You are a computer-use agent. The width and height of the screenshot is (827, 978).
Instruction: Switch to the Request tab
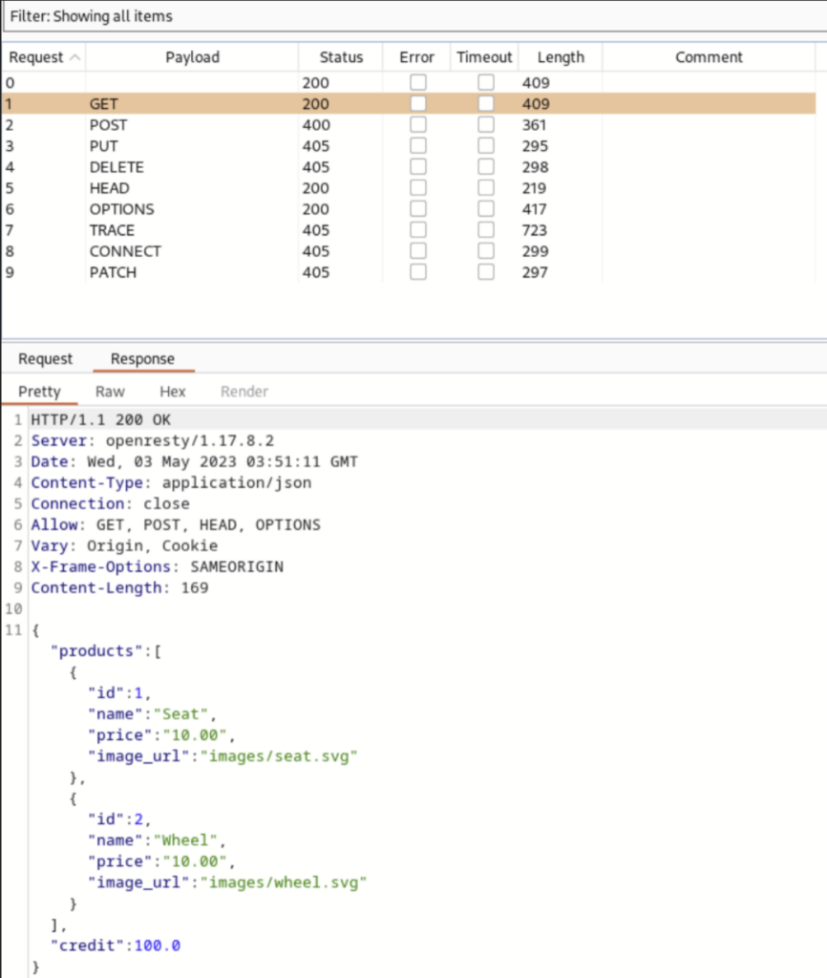pos(45,359)
